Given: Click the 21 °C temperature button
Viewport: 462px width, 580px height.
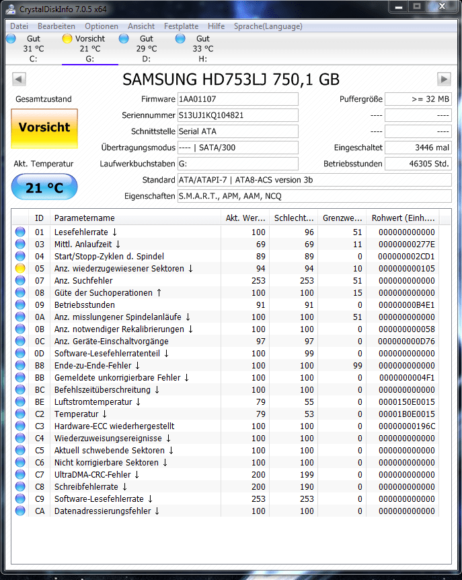Looking at the screenshot, I should coord(44,187).
